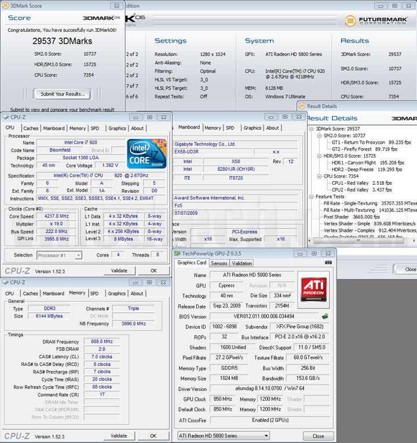Open the Processor #1 selection dropdown
Image resolution: width=417 pixels, height=443 pixels.
[78, 255]
